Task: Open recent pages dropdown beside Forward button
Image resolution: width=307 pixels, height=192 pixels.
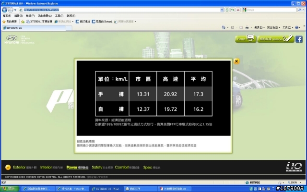Action: pyautogui.click(x=15, y=10)
